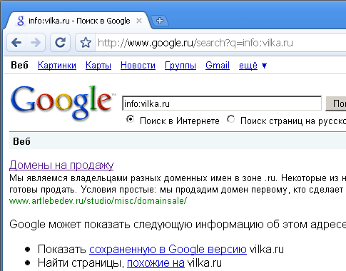Open the Gmail link

click(x=218, y=65)
